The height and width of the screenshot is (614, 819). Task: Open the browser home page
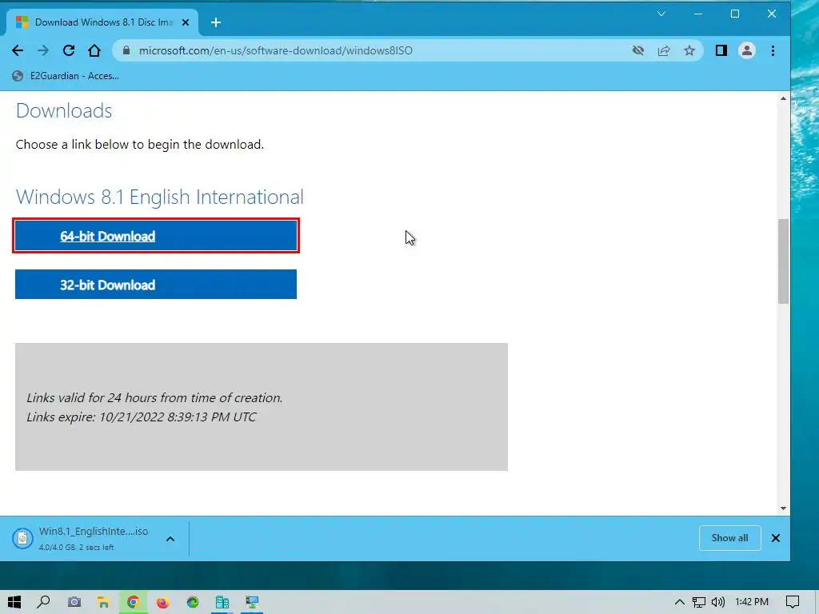(x=94, y=50)
